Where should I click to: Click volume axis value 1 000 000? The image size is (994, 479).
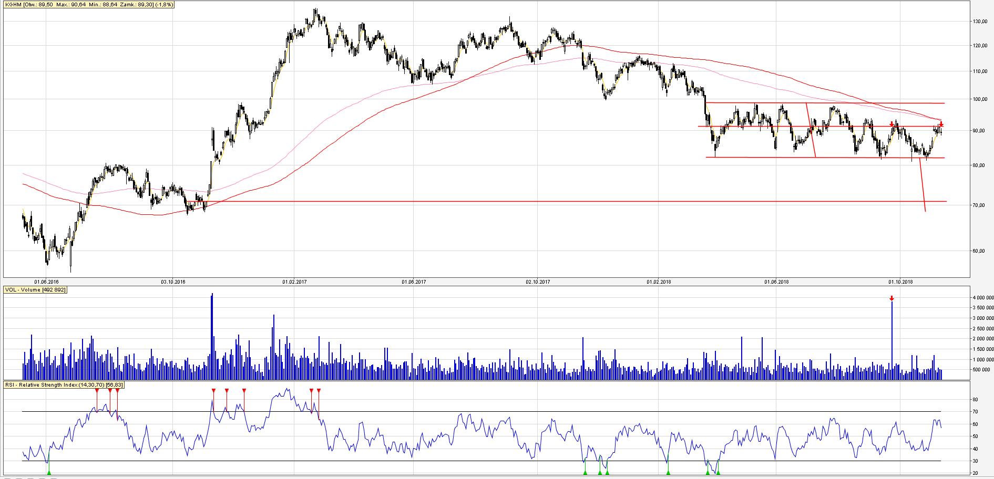click(983, 360)
